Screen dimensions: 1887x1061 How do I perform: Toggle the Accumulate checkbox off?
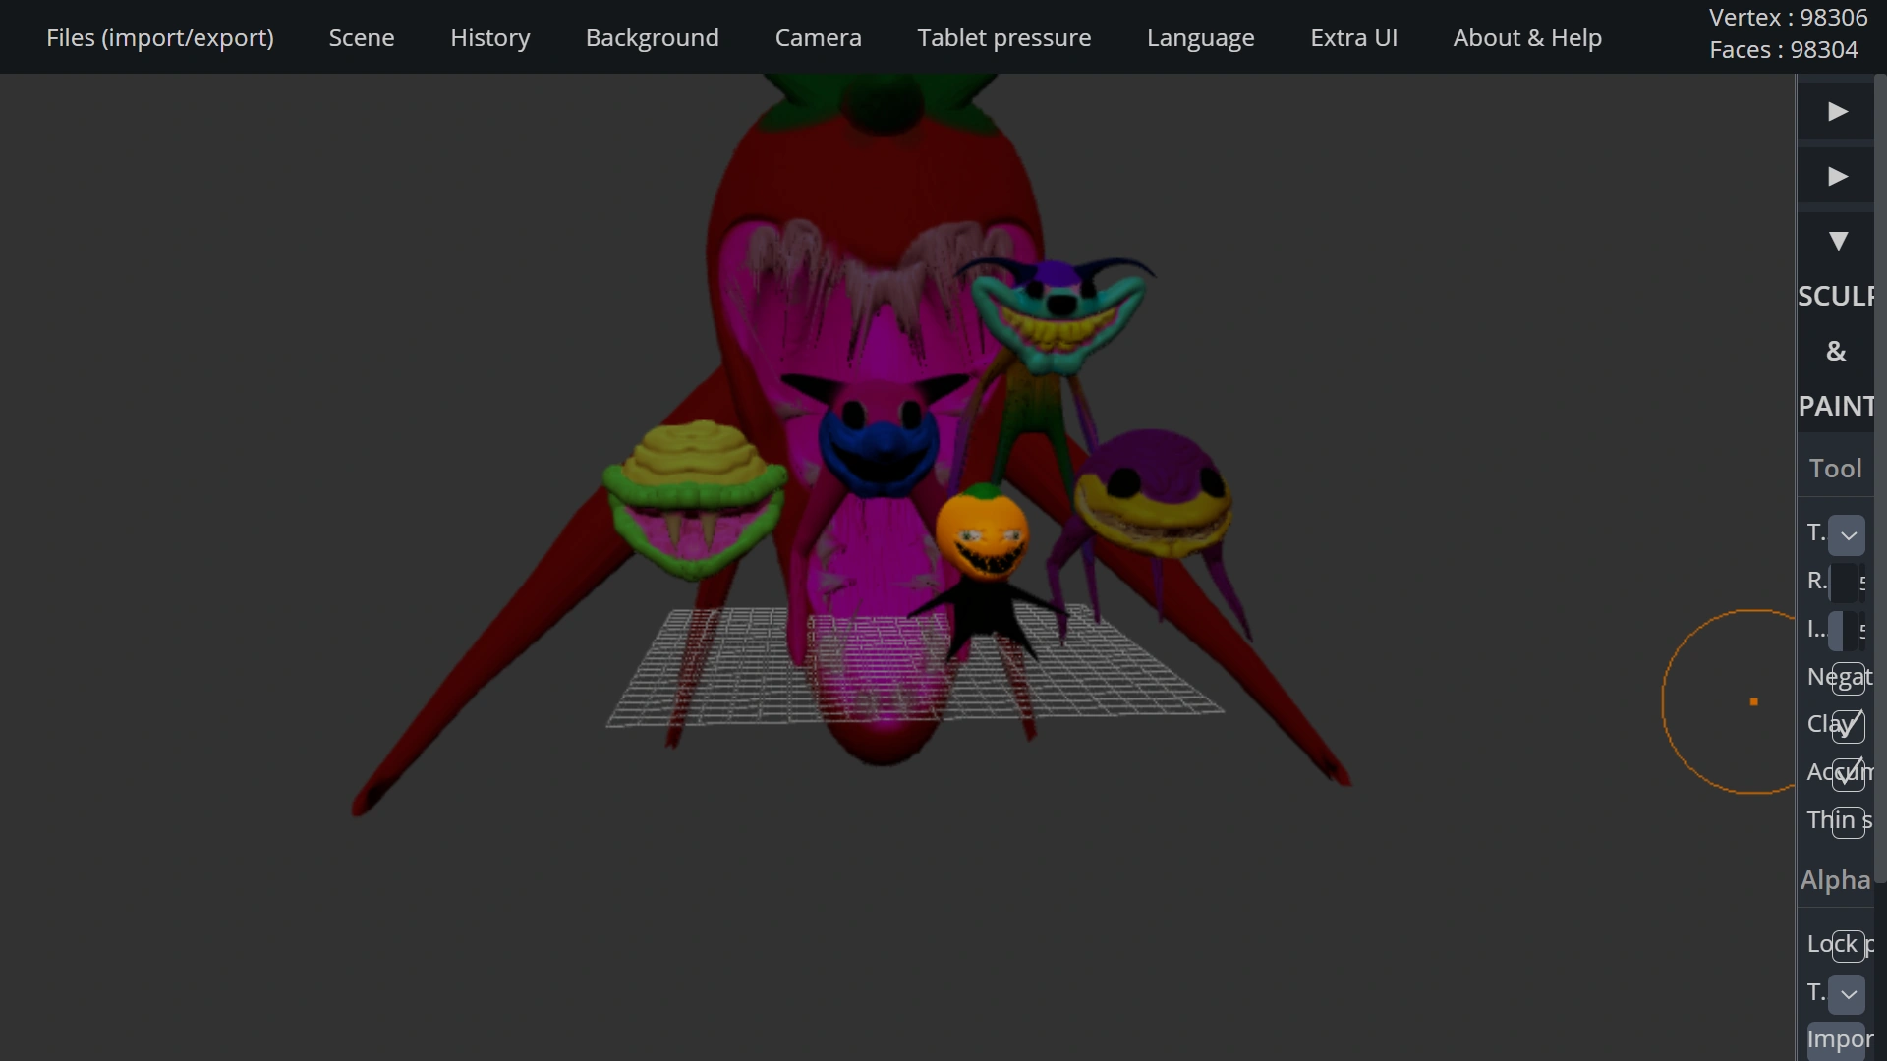click(x=1848, y=774)
